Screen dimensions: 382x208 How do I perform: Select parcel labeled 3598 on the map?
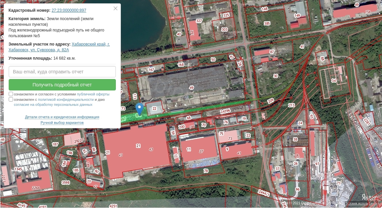[x=66, y=183]
